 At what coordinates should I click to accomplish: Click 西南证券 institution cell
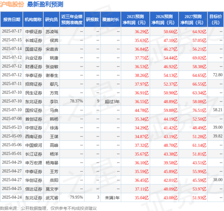click(34, 137)
